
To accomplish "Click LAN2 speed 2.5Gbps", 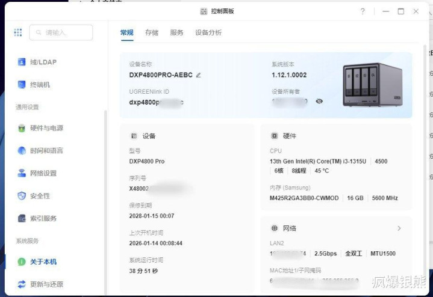I will pos(326,254).
